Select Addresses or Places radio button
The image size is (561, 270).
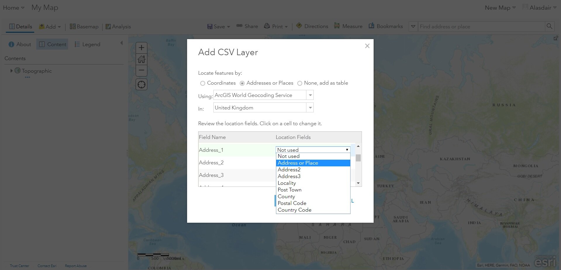click(242, 83)
